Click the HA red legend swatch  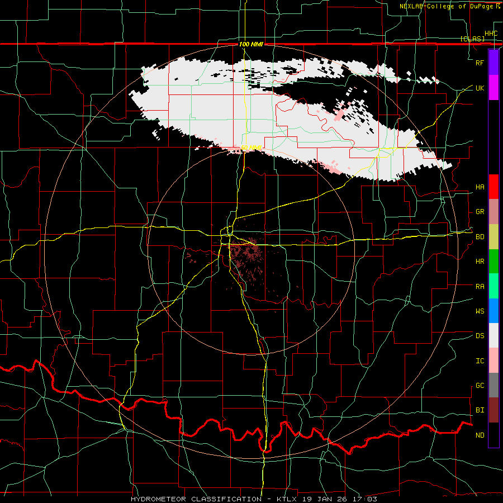click(x=493, y=187)
